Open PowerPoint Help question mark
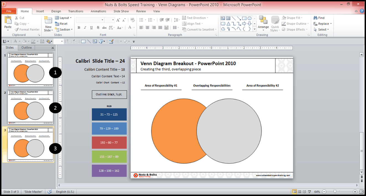366x196 pixels. point(362,11)
